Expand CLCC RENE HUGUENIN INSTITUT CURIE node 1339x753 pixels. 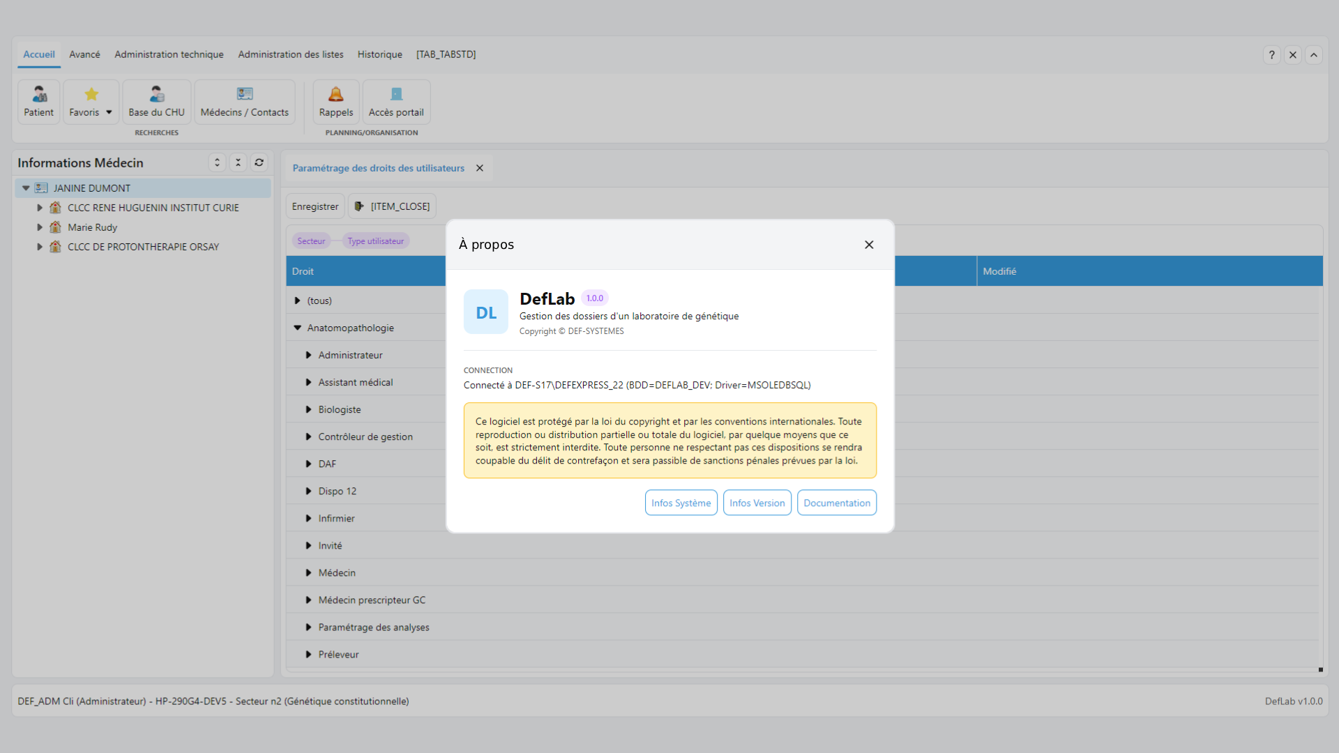[x=40, y=208]
